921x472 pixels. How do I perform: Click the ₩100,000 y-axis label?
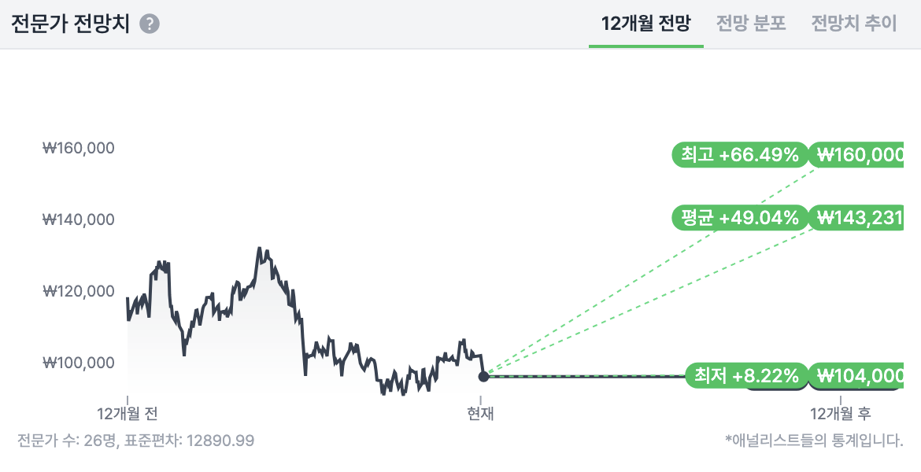click(x=79, y=363)
